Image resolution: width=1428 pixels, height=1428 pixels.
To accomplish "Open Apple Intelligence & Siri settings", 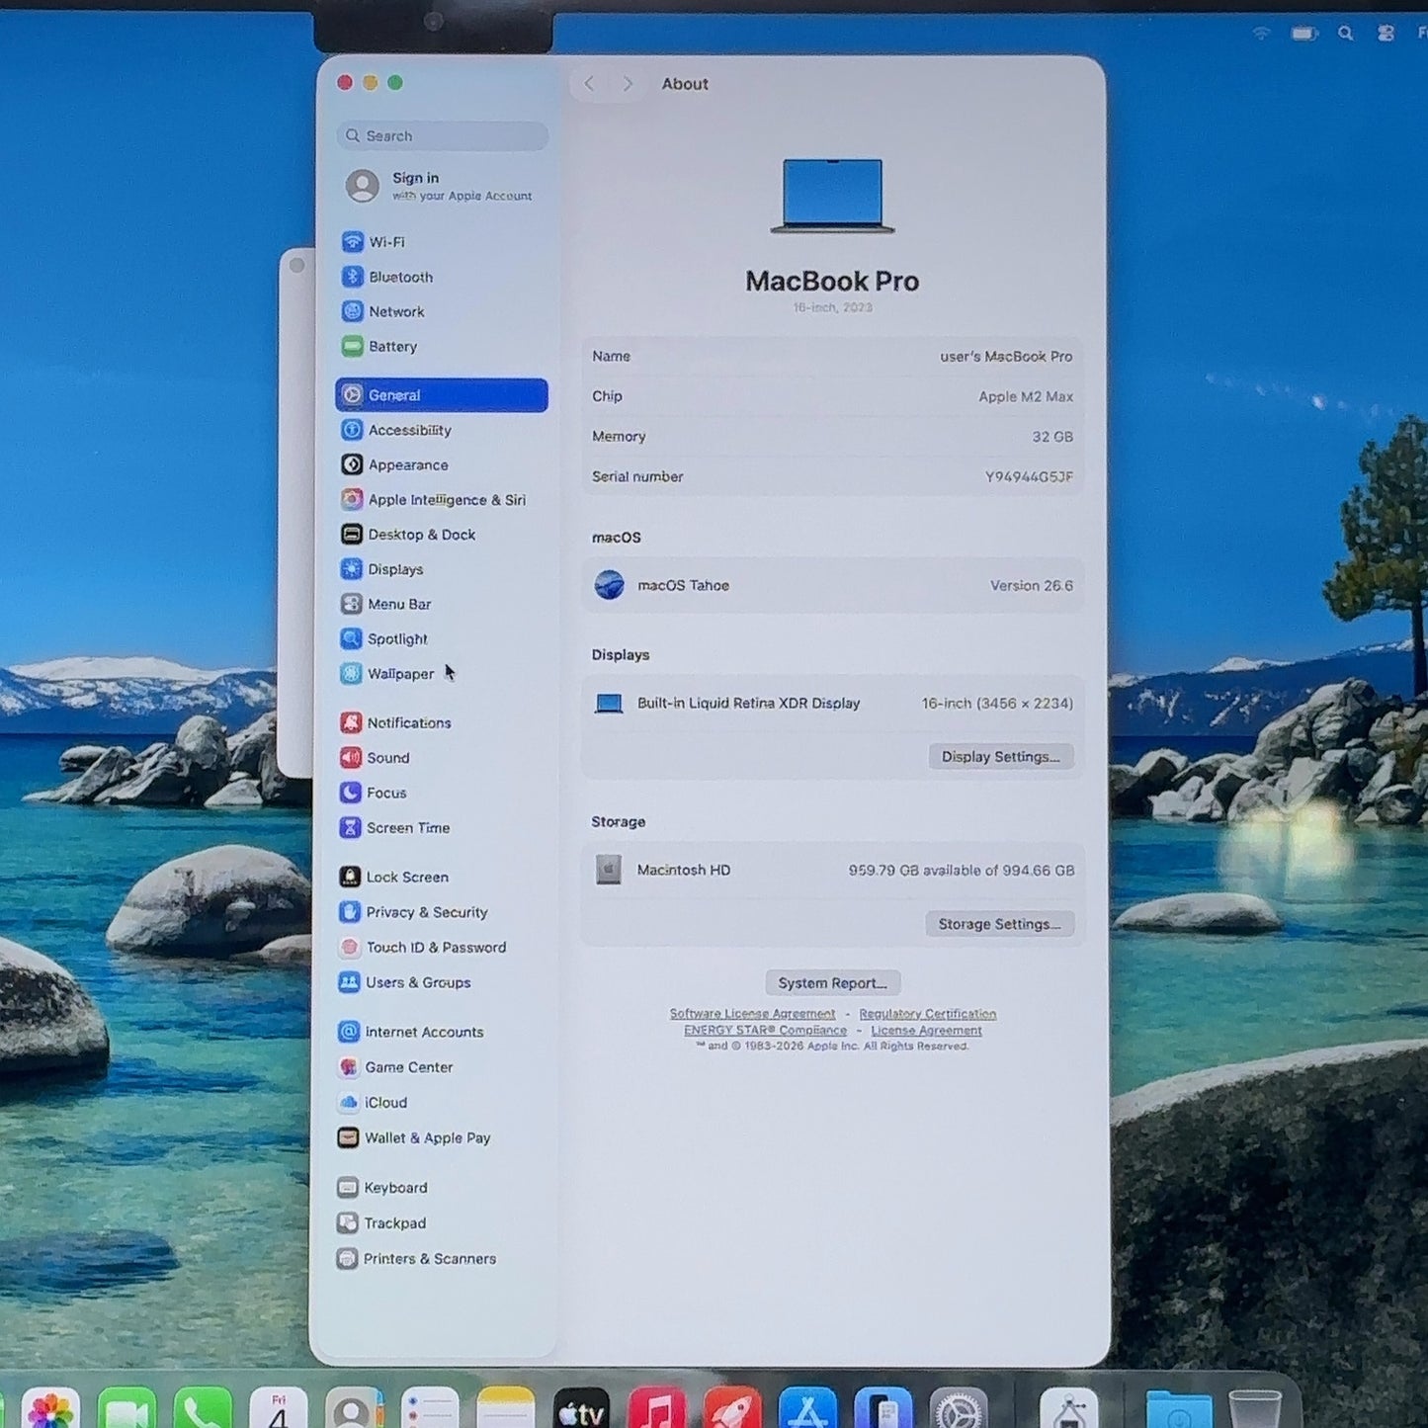I will [441, 500].
